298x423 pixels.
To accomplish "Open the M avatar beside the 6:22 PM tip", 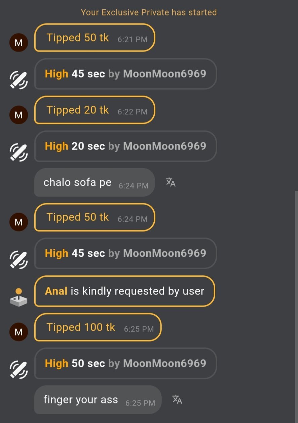I will 18,115.
